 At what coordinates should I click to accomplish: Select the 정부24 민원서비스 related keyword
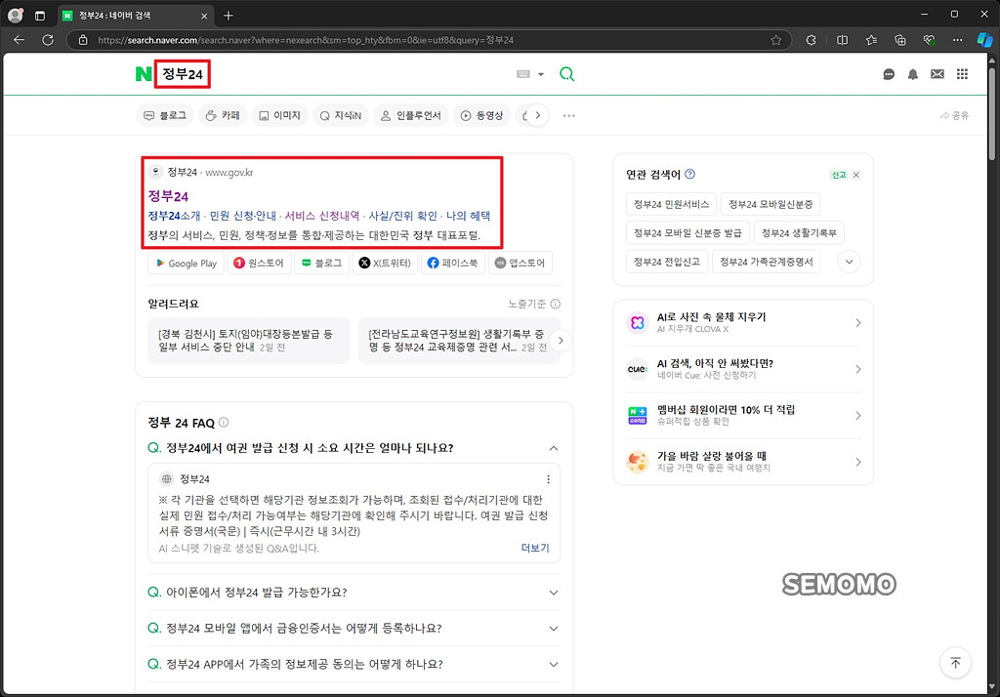pyautogui.click(x=671, y=204)
